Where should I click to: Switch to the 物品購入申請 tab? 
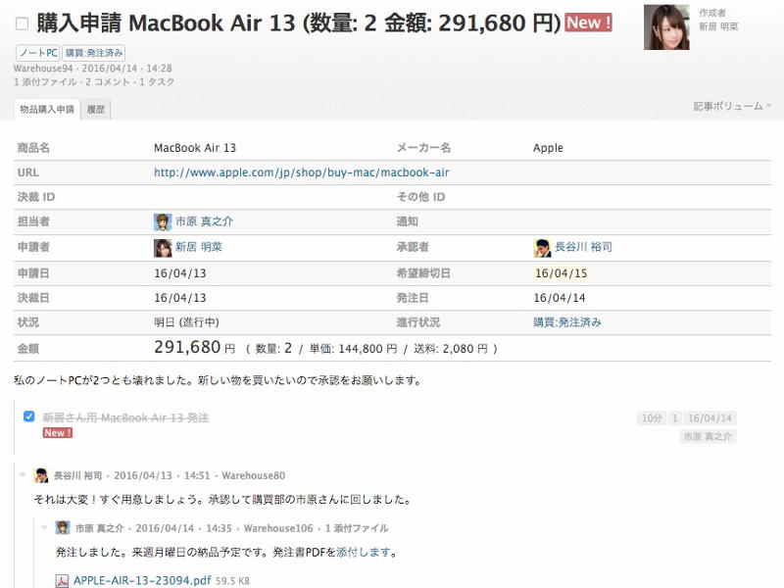(x=47, y=110)
